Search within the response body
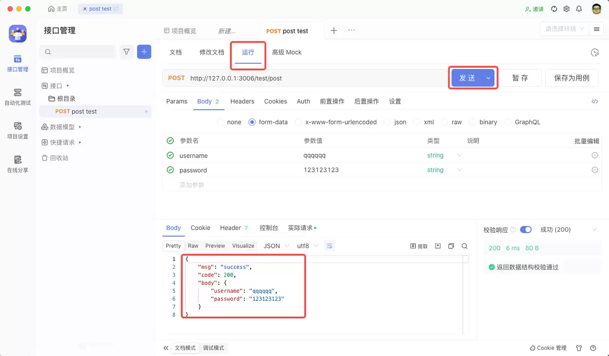 click(x=464, y=246)
